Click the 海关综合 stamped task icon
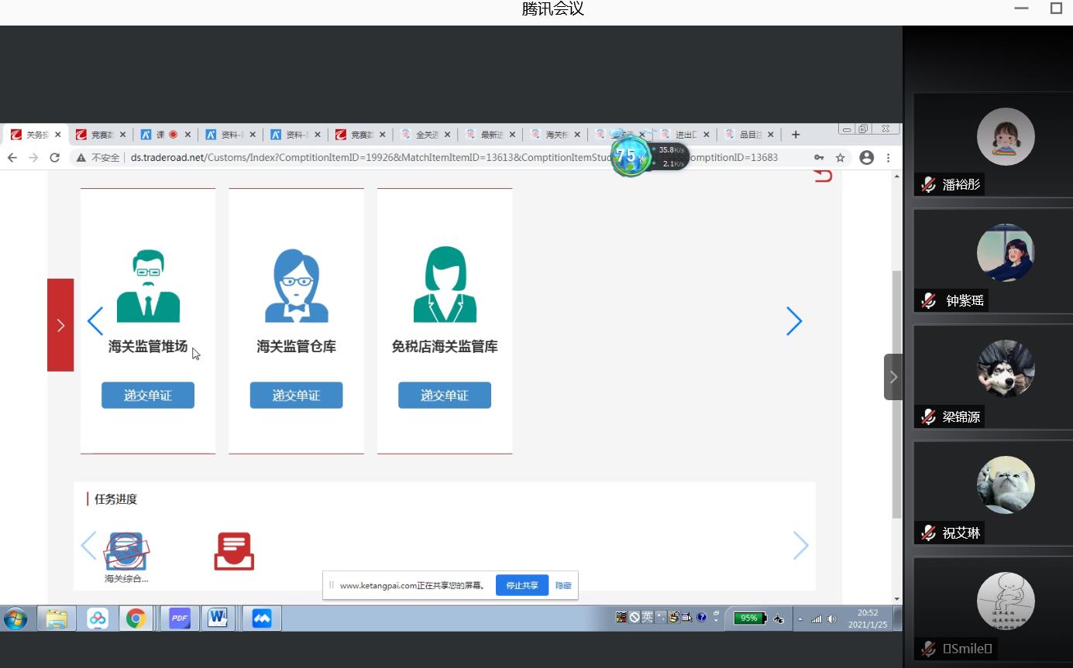1073x668 pixels. point(126,551)
